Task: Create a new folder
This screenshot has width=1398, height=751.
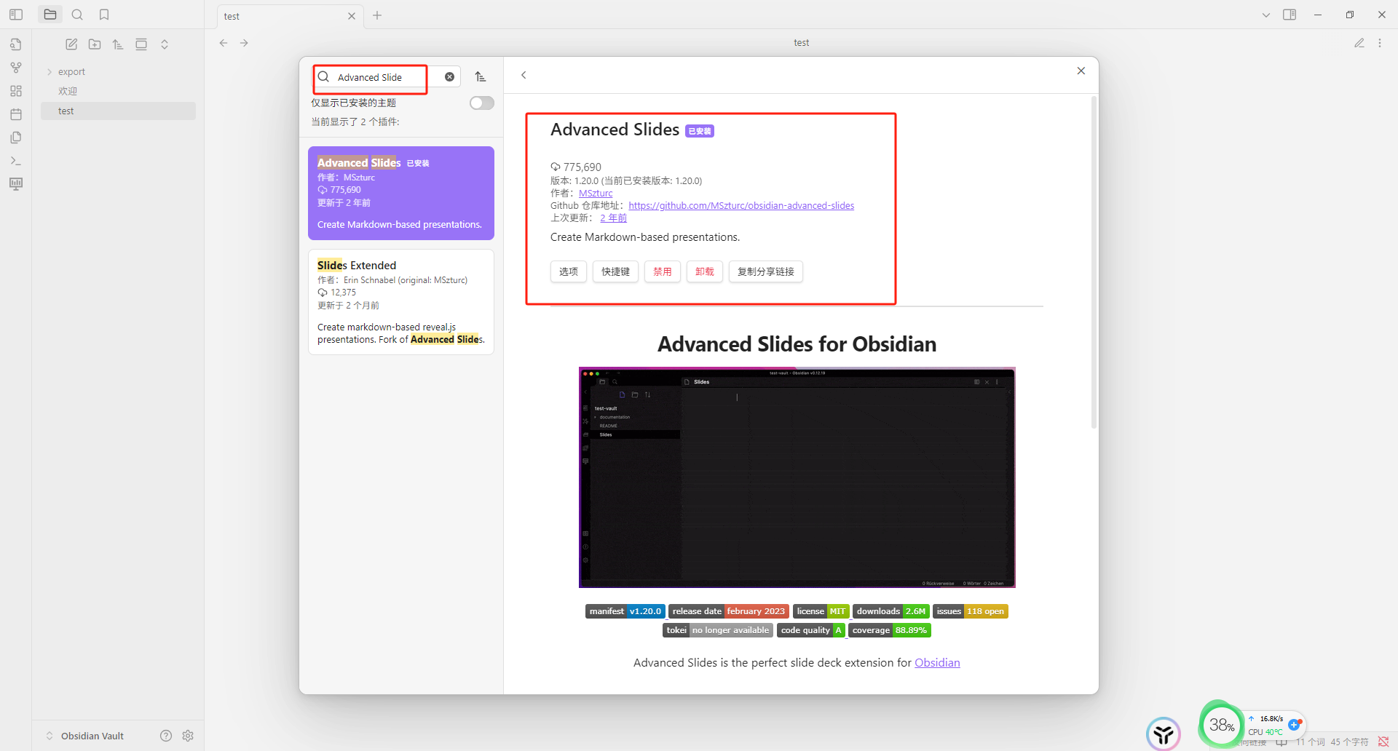Action: click(x=94, y=44)
